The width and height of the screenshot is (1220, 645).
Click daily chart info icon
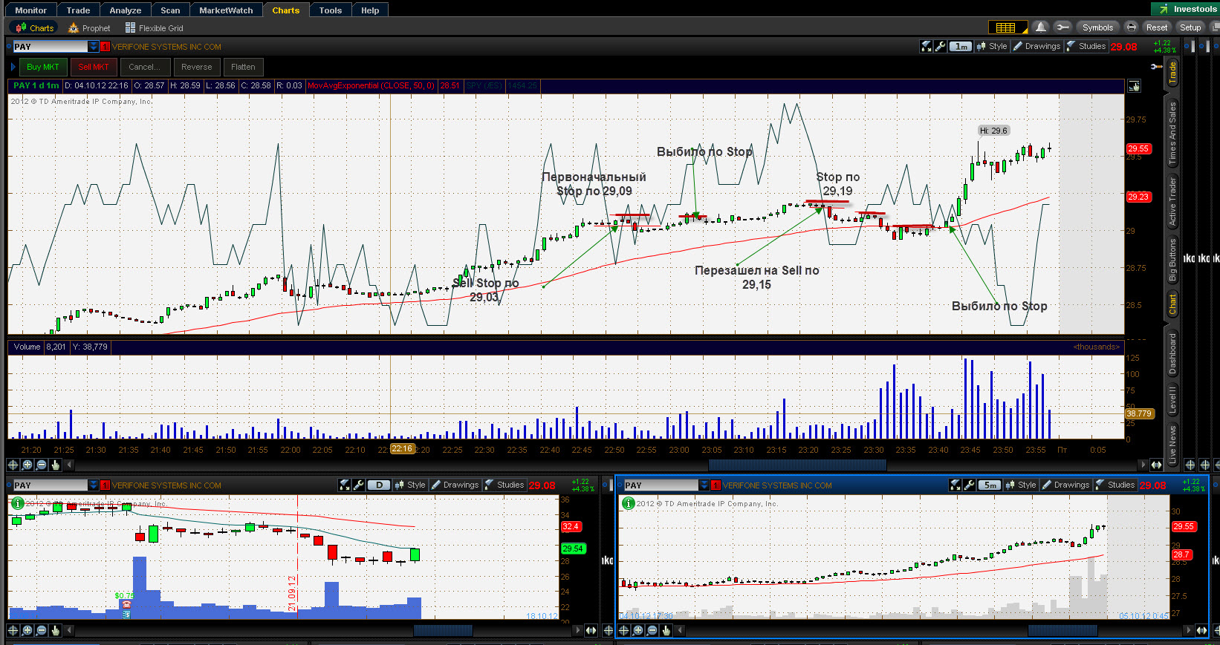click(x=17, y=503)
